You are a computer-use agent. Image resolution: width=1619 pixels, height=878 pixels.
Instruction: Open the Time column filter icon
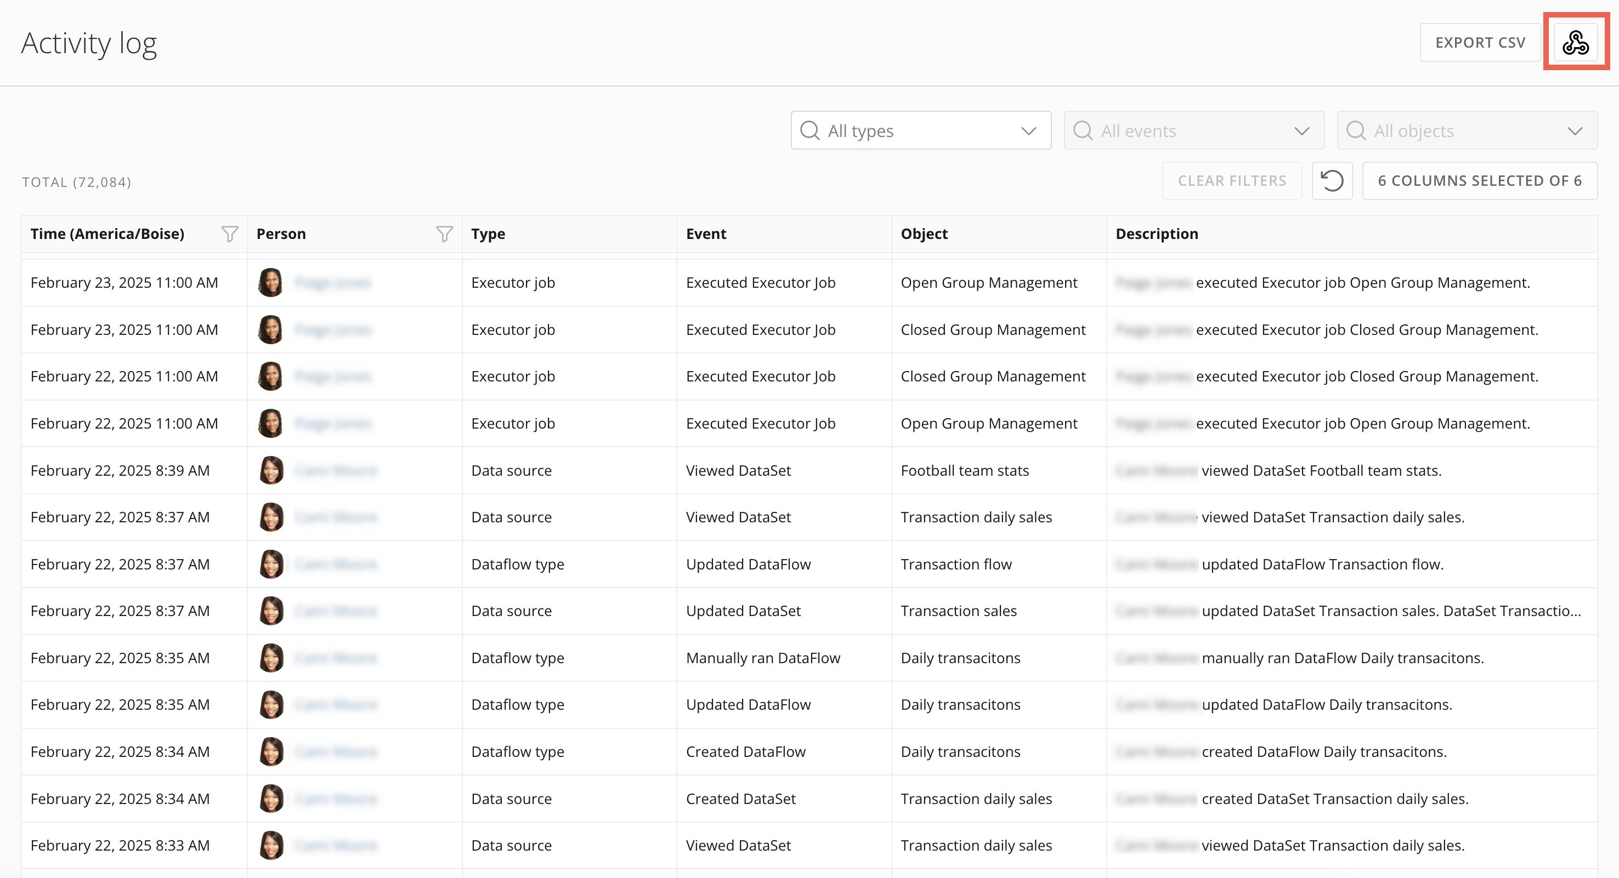click(x=230, y=234)
